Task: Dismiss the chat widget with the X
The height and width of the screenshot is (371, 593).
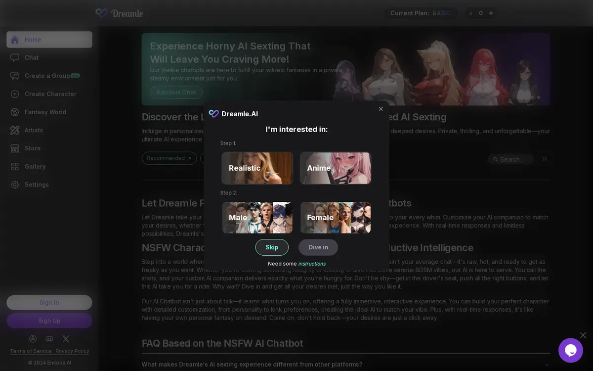Action: pos(583,335)
